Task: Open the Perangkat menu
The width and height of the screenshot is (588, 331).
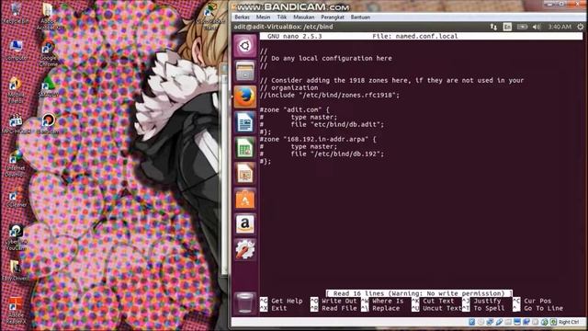Action: (x=333, y=17)
